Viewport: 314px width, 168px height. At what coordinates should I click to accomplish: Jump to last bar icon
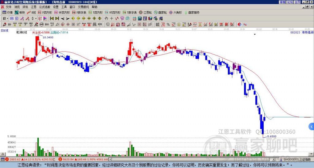(x=57, y=18)
